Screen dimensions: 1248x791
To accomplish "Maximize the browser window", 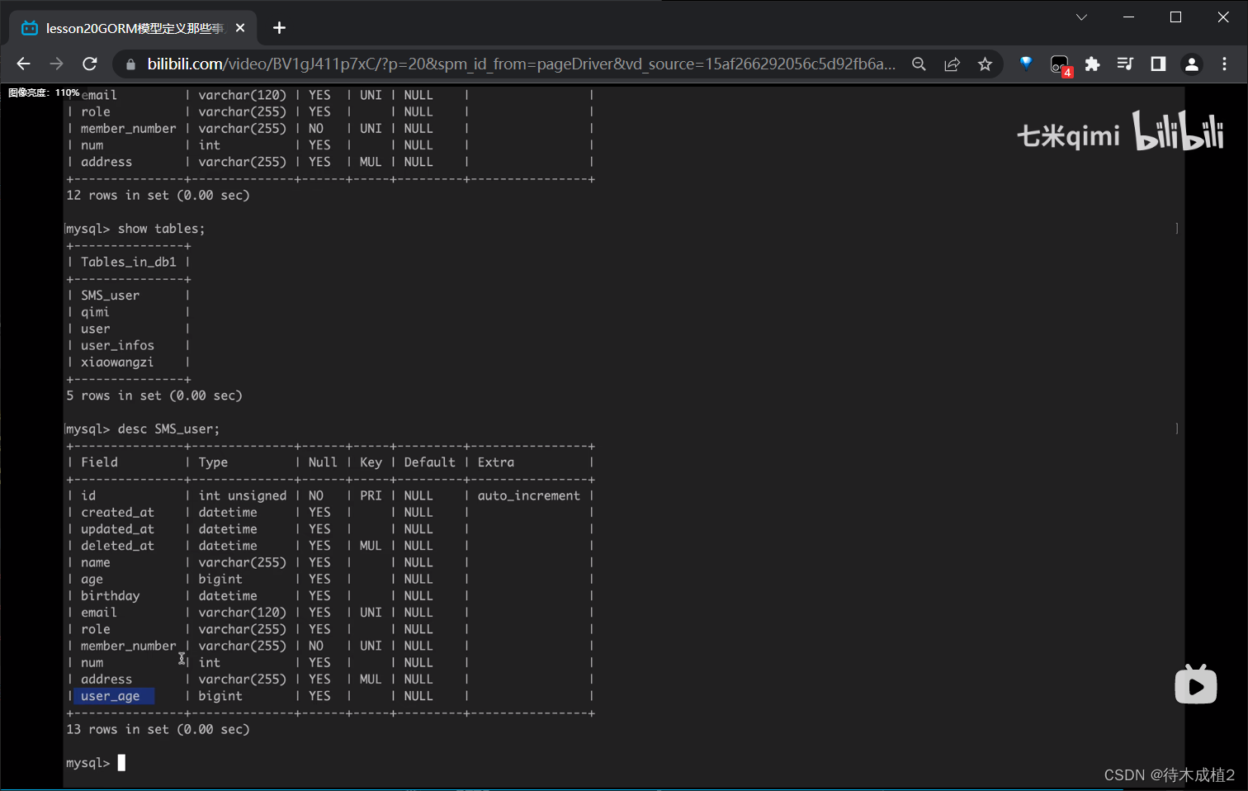I will point(1176,17).
